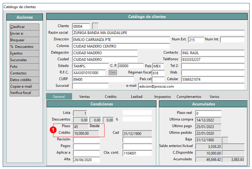Open Datos crédito action

pyautogui.click(x=24, y=80)
